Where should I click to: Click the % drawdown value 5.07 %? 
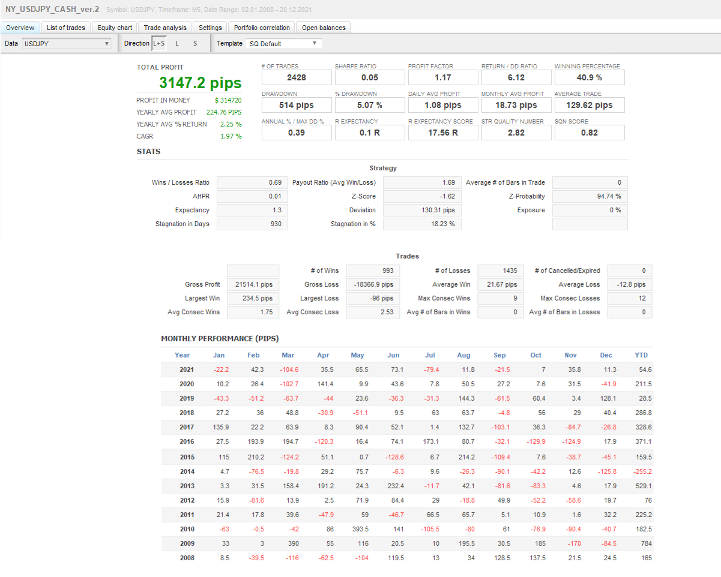370,105
